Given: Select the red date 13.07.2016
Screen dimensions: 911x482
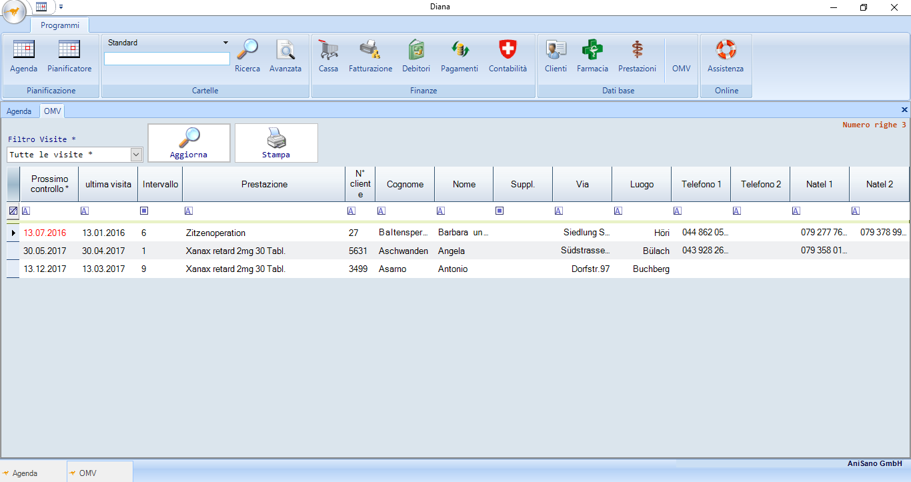Looking at the screenshot, I should [x=45, y=233].
